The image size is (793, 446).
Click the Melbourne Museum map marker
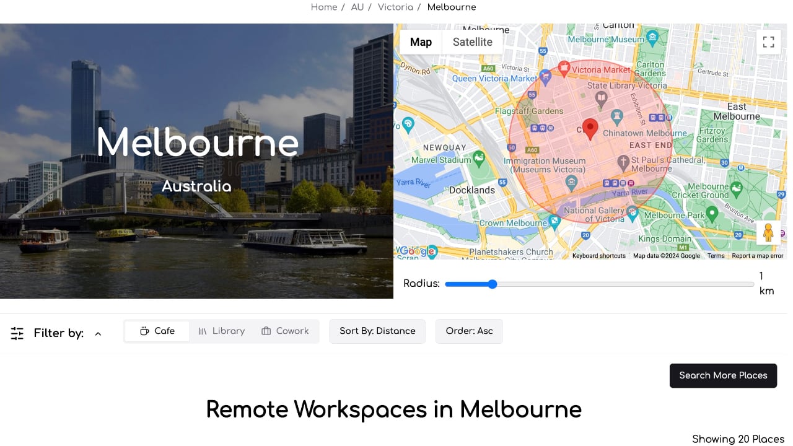coord(652,38)
